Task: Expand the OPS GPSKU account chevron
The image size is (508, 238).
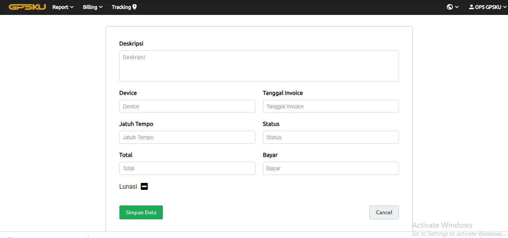Action: tap(505, 7)
